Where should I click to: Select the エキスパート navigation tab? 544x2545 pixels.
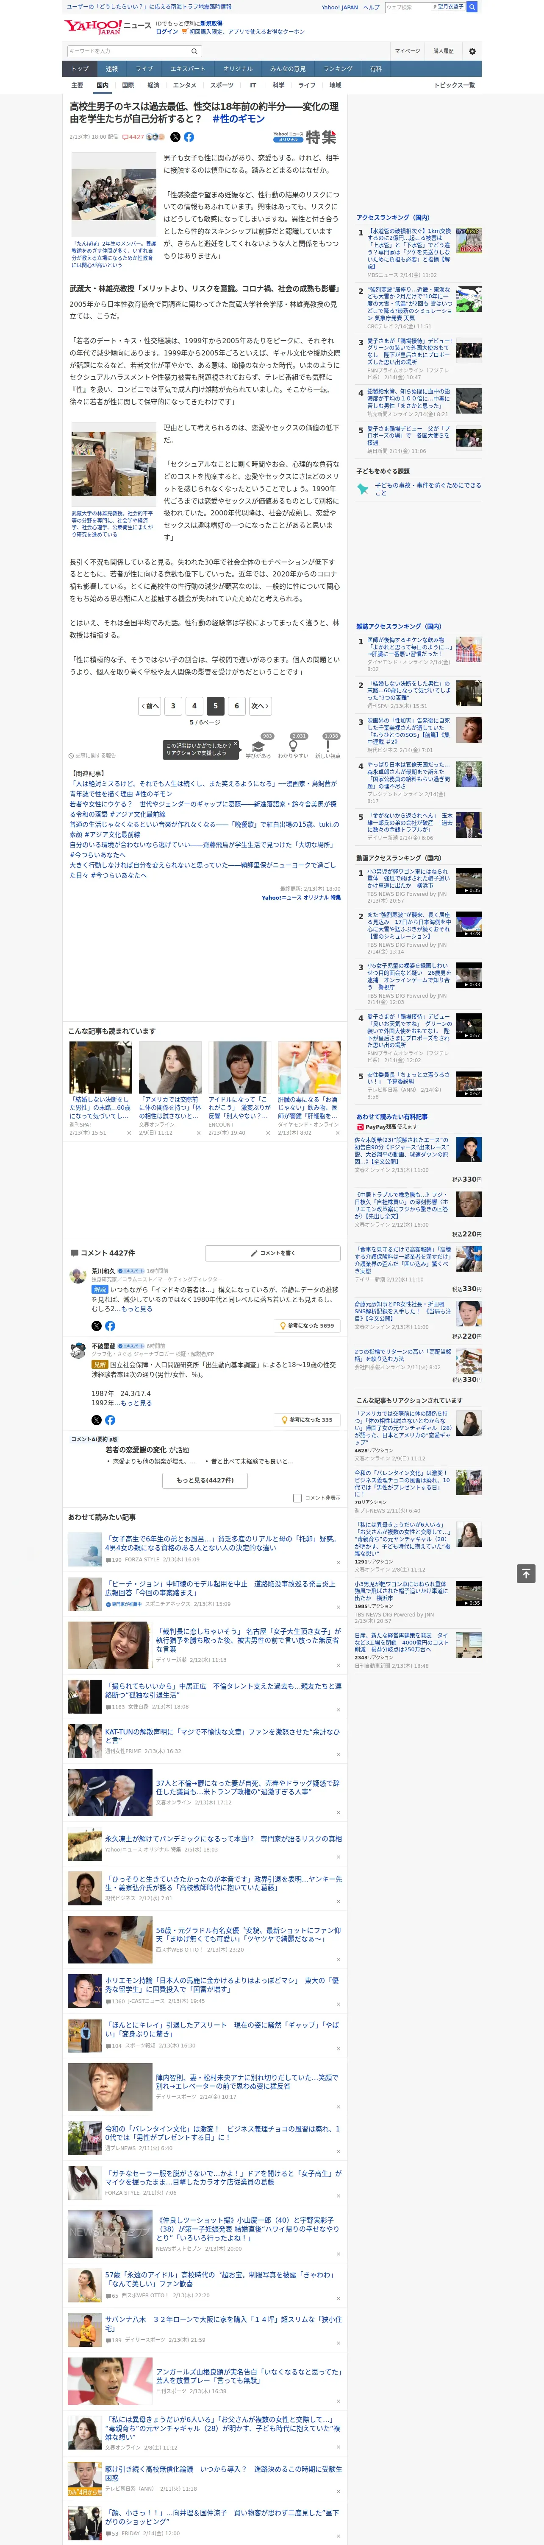pyautogui.click(x=188, y=69)
